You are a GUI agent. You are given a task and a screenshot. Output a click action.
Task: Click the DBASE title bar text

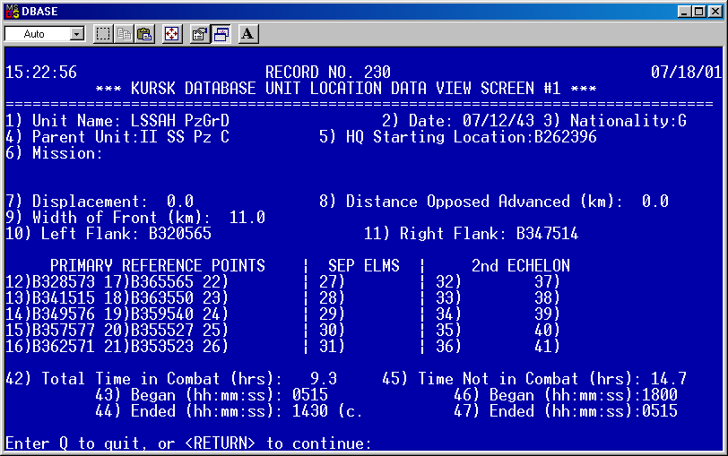pyautogui.click(x=41, y=10)
